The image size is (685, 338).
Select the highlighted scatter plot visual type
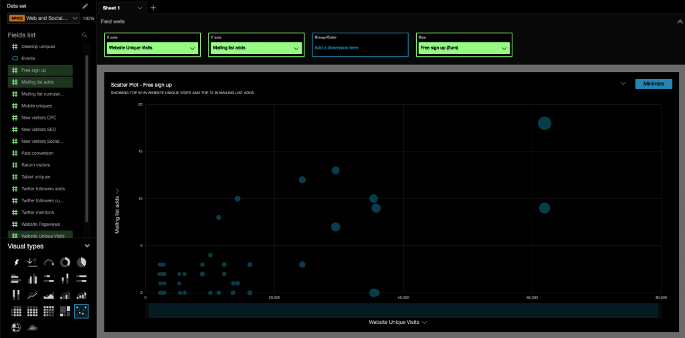pos(82,311)
